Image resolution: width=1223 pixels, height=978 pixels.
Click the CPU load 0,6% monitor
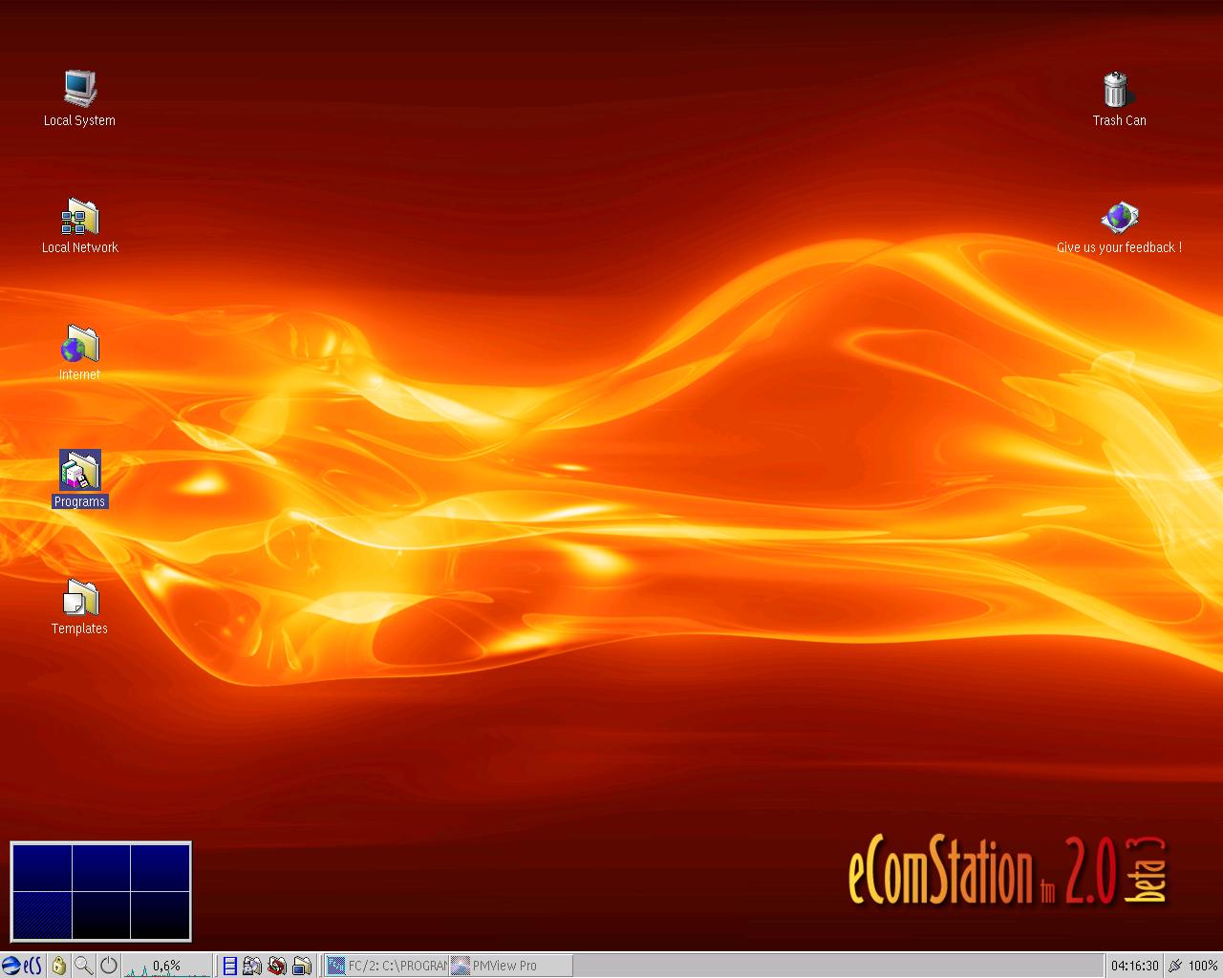pyautogui.click(x=166, y=967)
